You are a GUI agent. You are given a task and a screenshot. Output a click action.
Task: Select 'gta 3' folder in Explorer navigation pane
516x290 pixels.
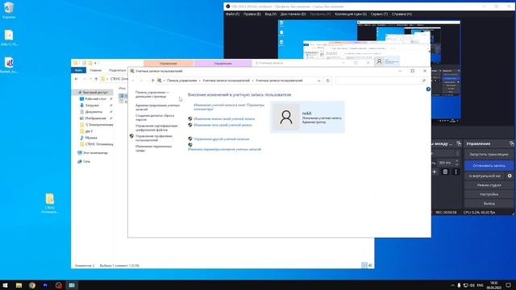(x=89, y=131)
